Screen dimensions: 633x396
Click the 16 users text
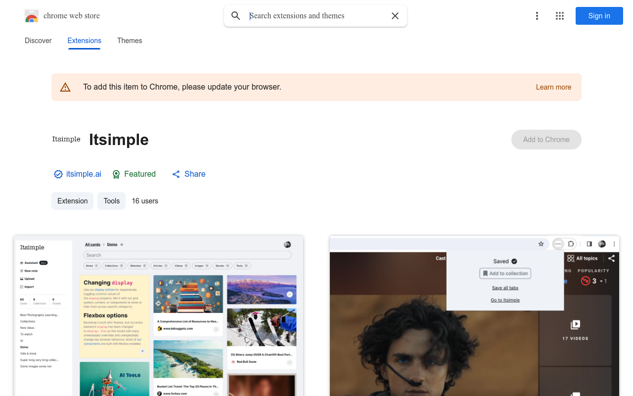pyautogui.click(x=145, y=201)
